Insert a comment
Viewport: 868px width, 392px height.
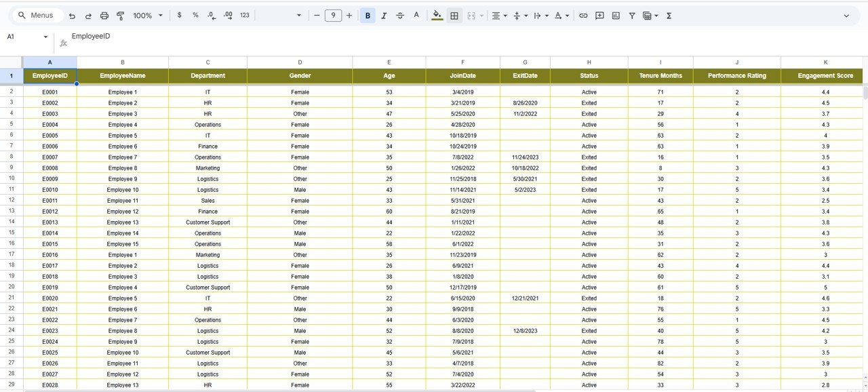(x=599, y=15)
